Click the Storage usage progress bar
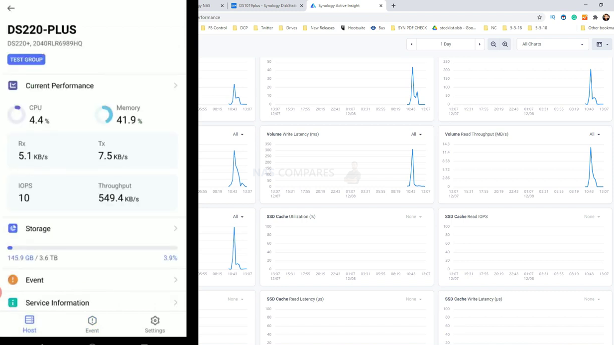 click(x=93, y=248)
